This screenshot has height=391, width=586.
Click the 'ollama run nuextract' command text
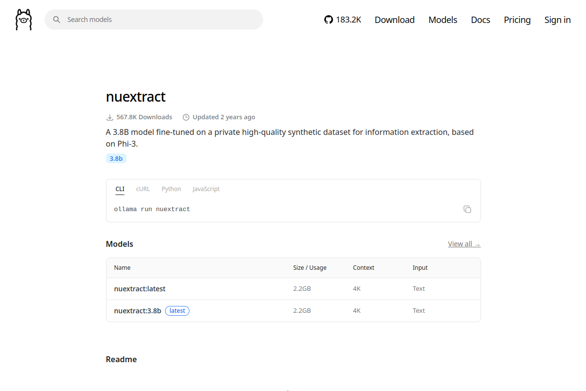click(152, 209)
